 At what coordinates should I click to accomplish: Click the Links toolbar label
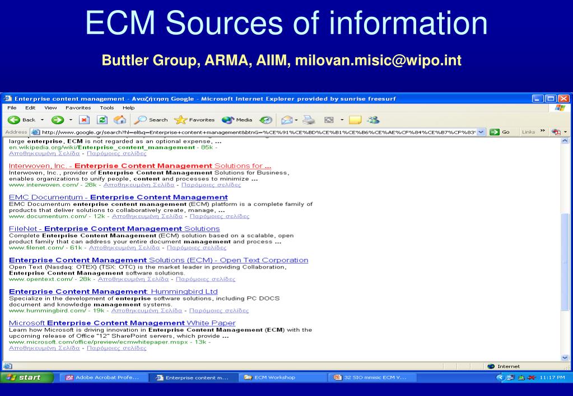coord(528,132)
